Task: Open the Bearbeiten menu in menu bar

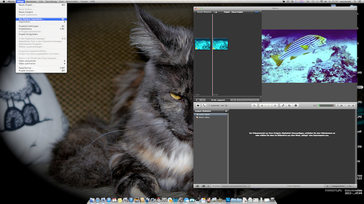Action: 31,1
